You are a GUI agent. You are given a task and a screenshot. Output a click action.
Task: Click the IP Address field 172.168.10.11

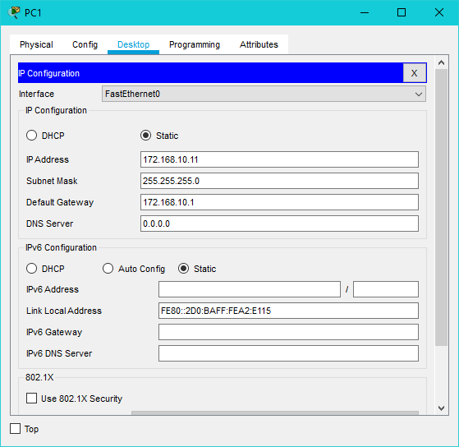pos(279,159)
